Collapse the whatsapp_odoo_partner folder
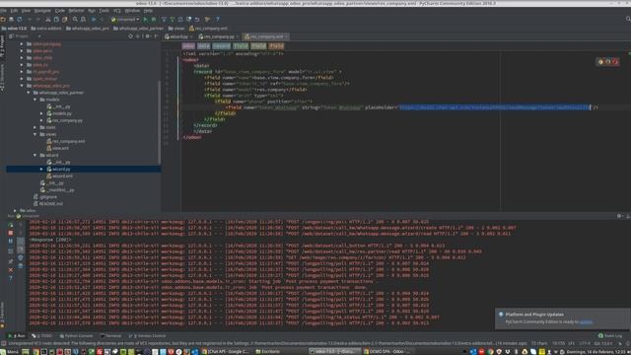 pos(29,93)
